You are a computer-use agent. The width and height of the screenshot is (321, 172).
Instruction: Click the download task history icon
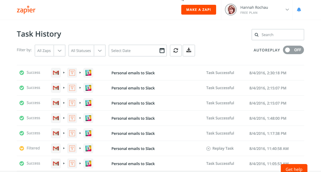189,50
